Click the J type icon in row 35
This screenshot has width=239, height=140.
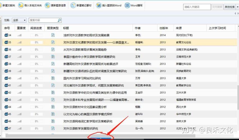tap(53, 42)
